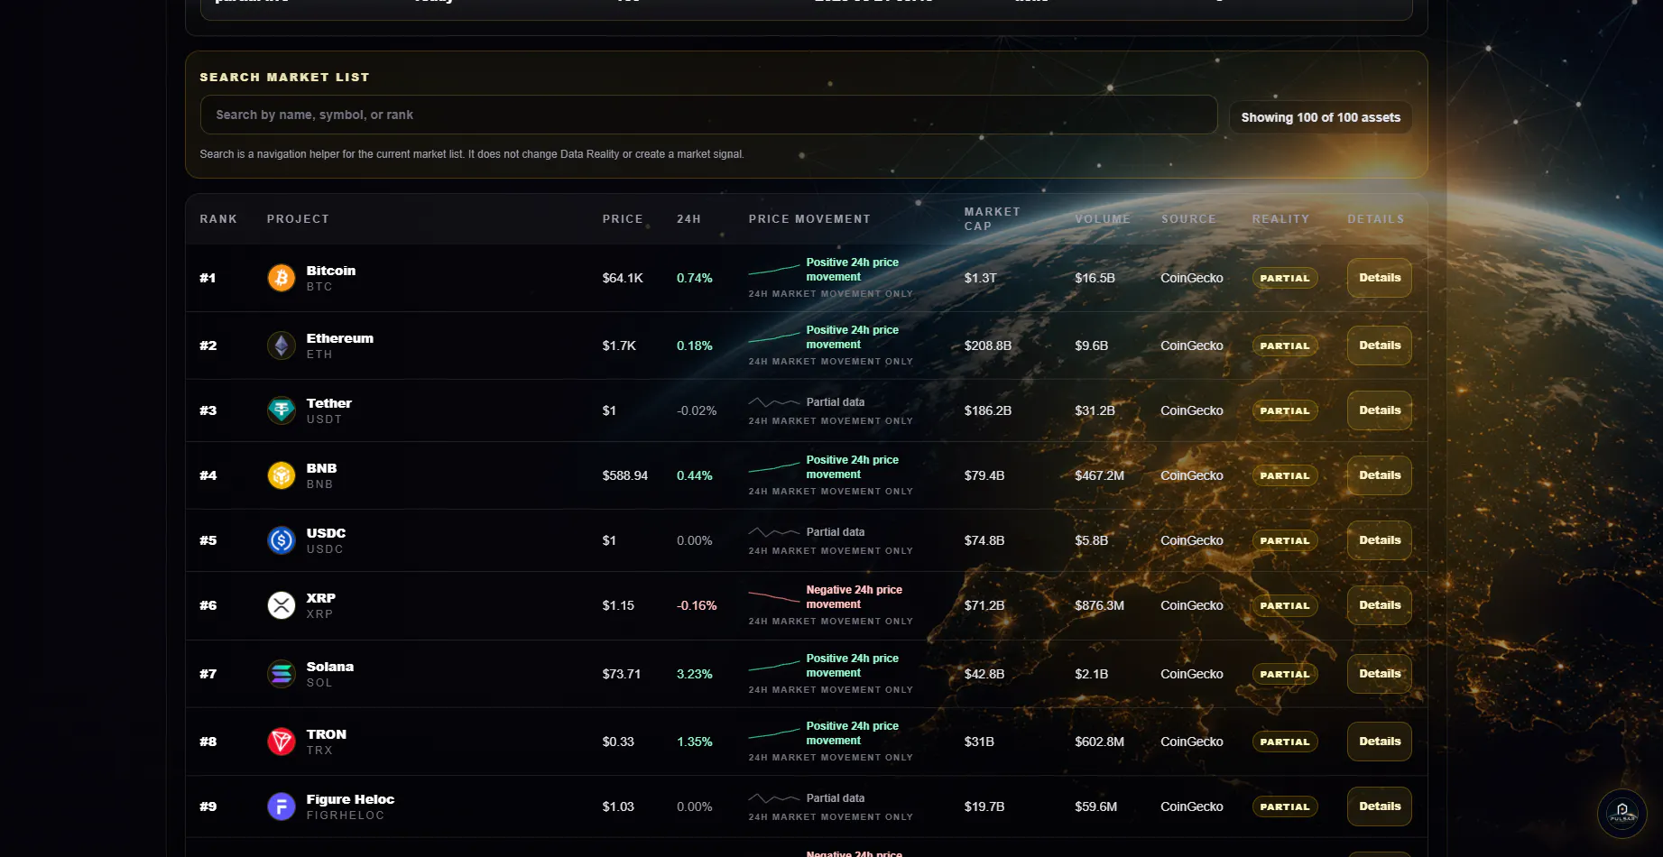Viewport: 1663px width, 857px height.
Task: Click the PRICE column header
Action: tap(623, 219)
